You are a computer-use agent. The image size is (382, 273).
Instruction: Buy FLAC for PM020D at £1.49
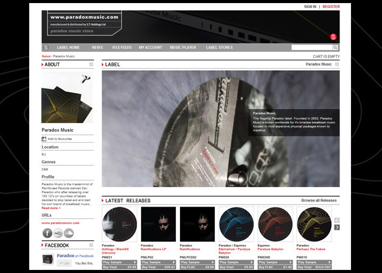[275, 267]
